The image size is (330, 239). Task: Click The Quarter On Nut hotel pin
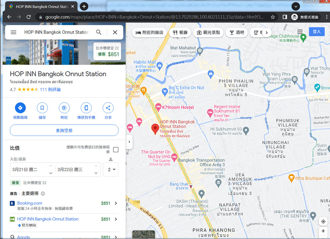coord(174,157)
